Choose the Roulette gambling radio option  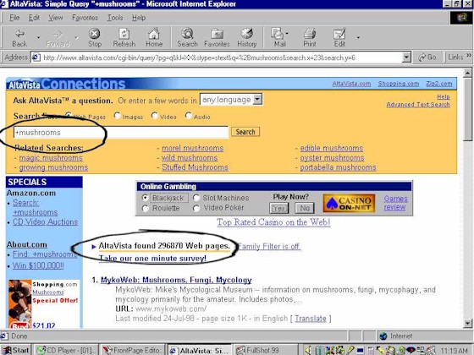click(145, 208)
